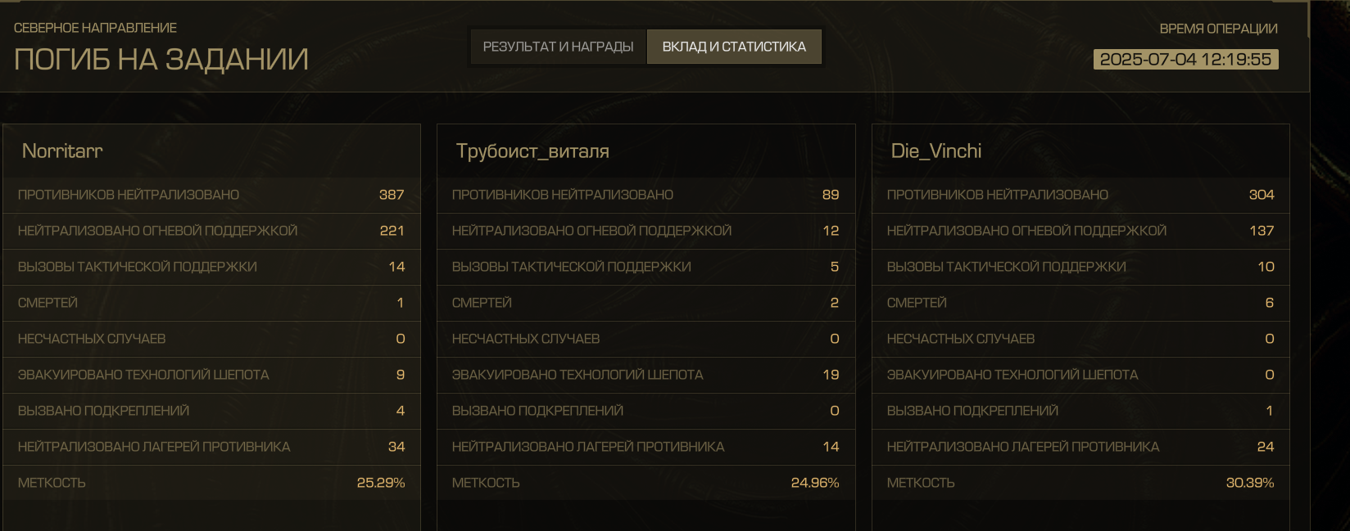Click Die_Vinchi's Нейтрализовано лагерей противника row
1350x531 pixels.
pos(1080,447)
